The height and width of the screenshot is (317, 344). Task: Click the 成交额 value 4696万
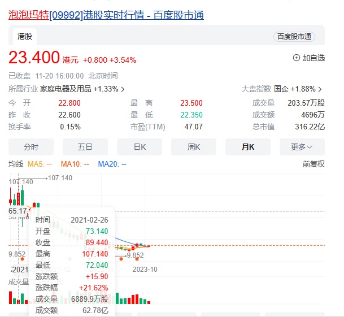click(313, 115)
